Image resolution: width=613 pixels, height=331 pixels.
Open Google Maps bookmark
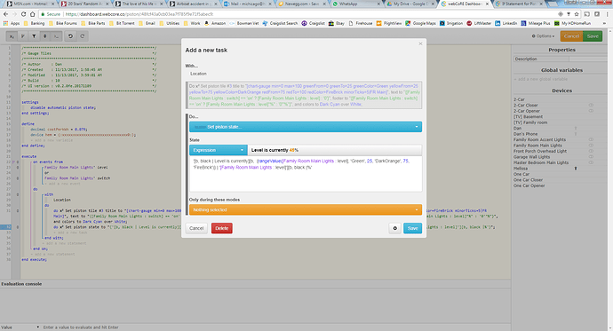420,23
